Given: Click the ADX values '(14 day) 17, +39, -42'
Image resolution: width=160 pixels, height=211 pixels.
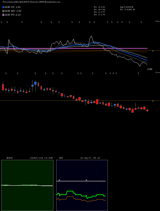Looking at the screenshot, I should click(x=90, y=158).
